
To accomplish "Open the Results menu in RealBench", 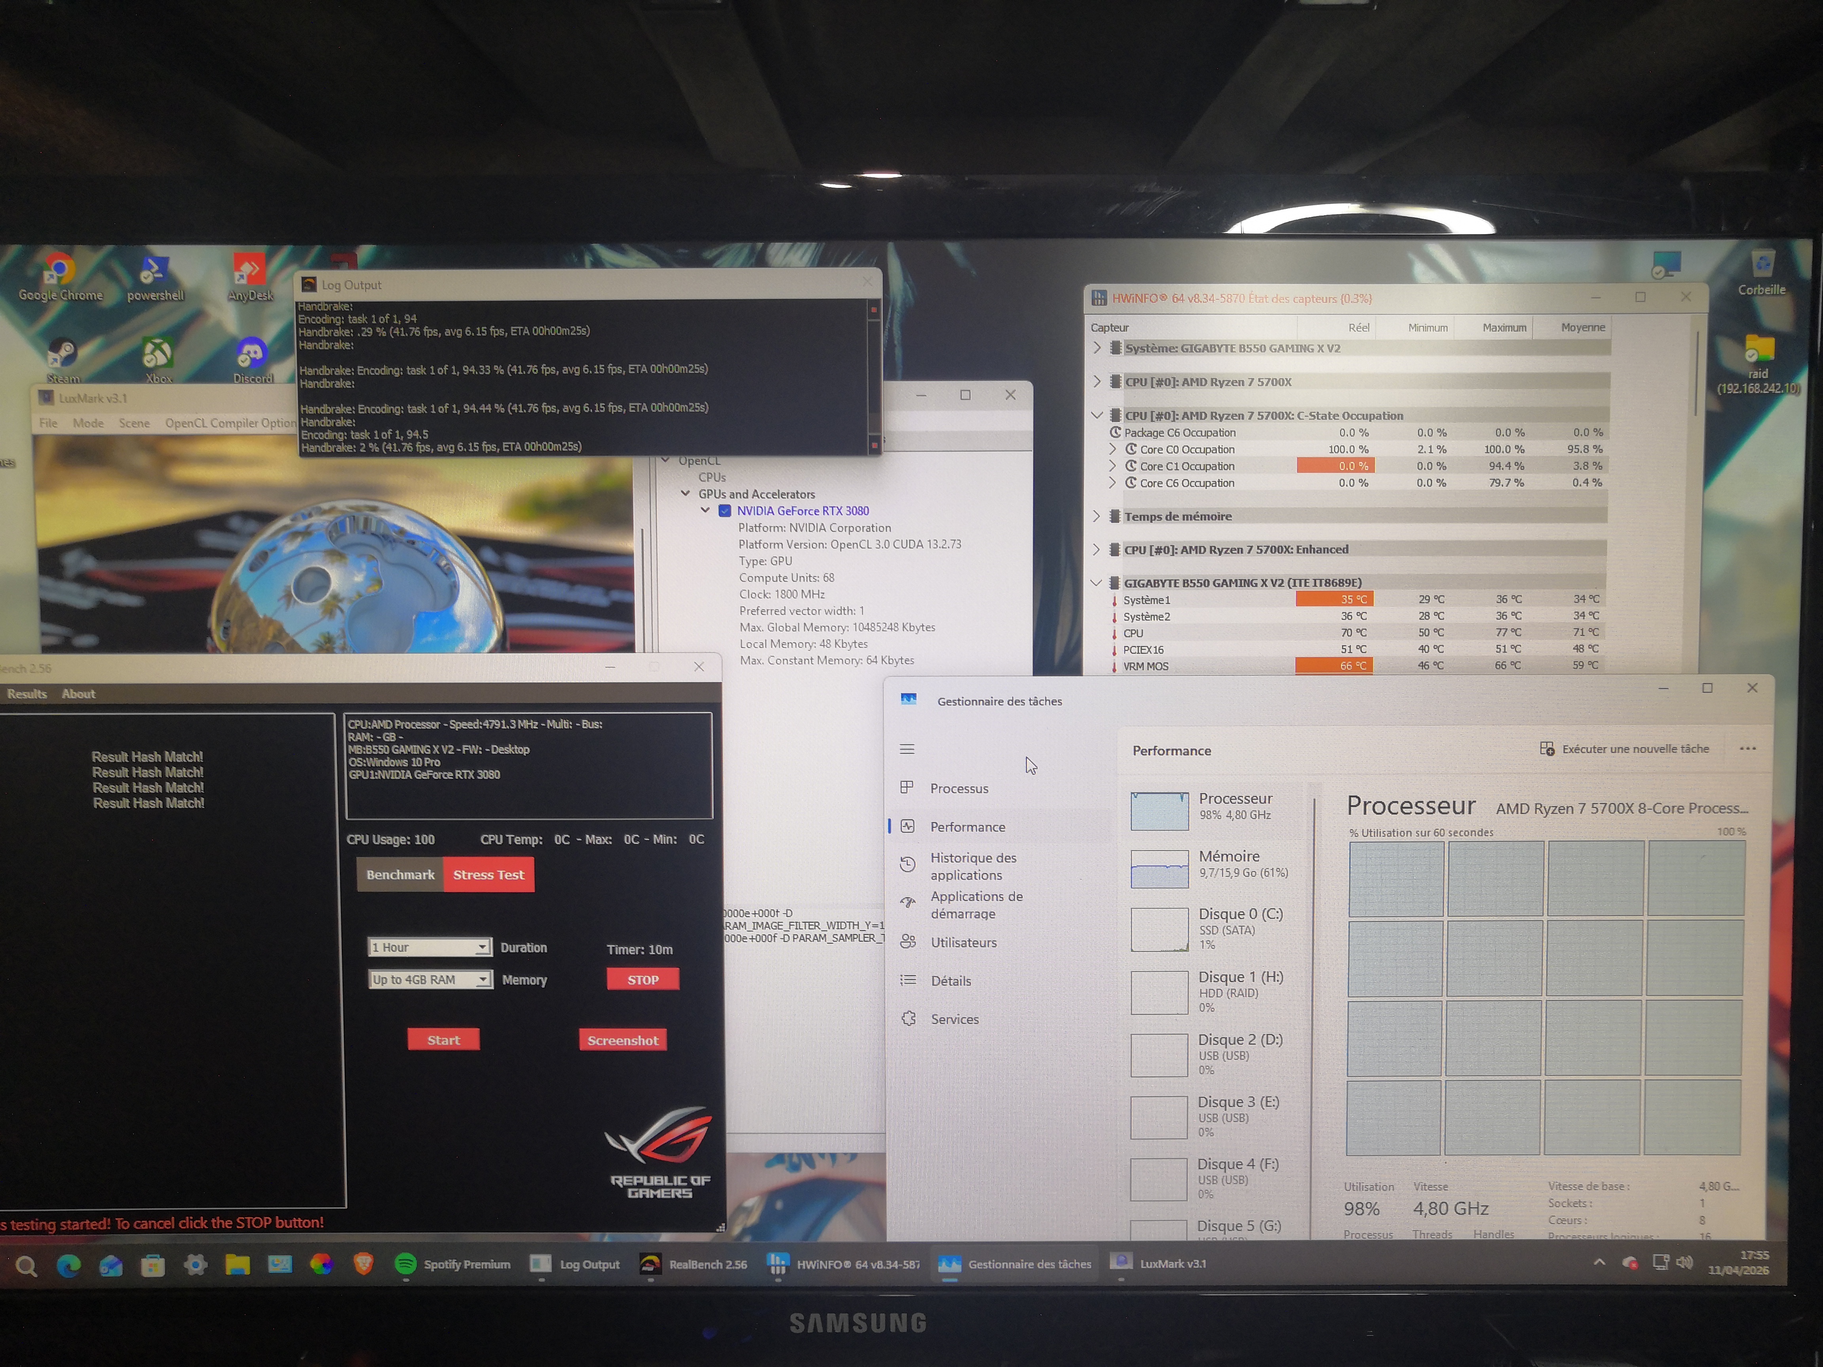I will (x=27, y=694).
